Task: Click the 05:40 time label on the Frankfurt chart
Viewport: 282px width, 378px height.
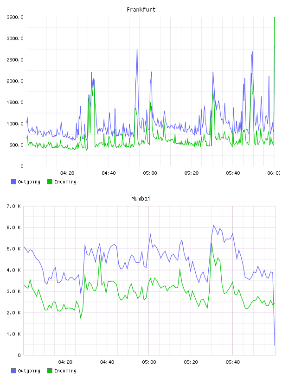Action: (x=233, y=173)
